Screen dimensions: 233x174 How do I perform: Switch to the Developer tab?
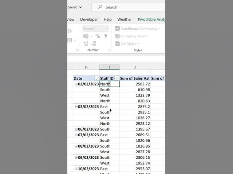tap(89, 19)
